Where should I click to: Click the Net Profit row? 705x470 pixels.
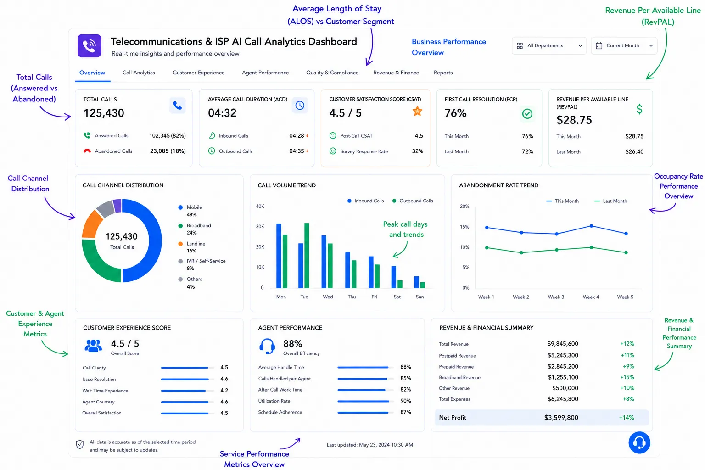click(542, 418)
